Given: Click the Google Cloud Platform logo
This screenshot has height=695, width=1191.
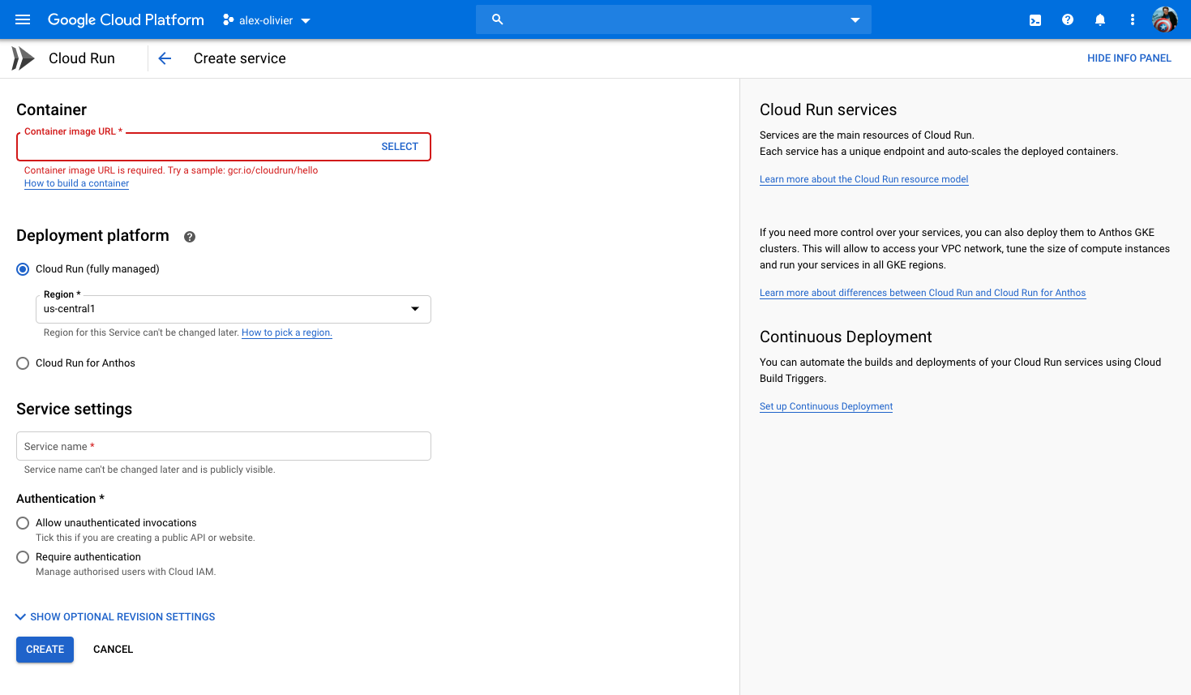Looking at the screenshot, I should [126, 19].
